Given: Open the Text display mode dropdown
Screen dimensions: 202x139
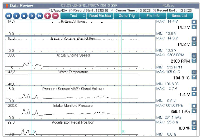Looking at the screenshot, I should [x=73, y=16].
